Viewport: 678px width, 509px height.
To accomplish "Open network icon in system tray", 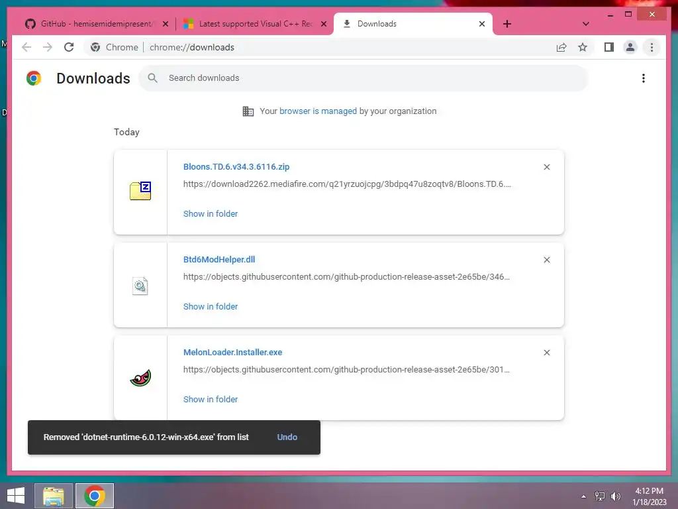I will [x=600, y=496].
